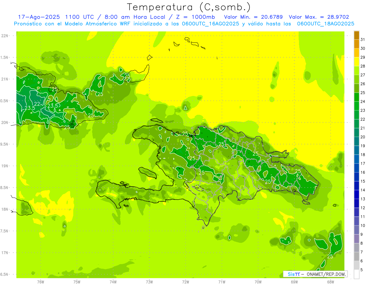This screenshot has height=286, width=371.
Task: Click the "31" label on the color scale
Action: 363,39
